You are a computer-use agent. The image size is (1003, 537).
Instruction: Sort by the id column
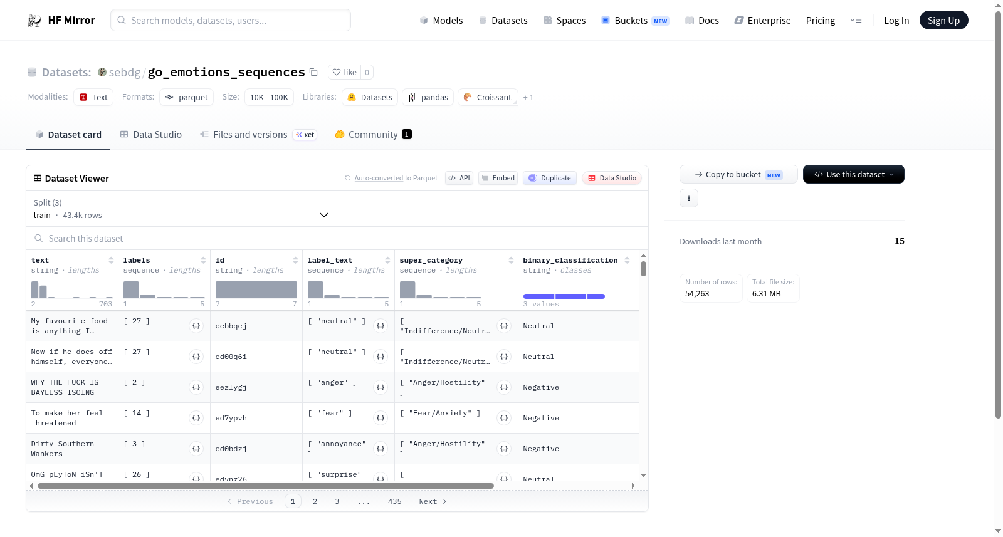click(295, 260)
